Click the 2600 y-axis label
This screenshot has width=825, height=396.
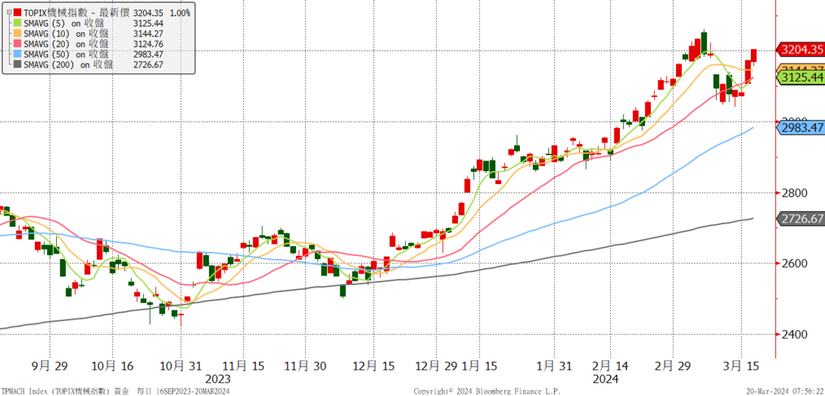(x=795, y=263)
